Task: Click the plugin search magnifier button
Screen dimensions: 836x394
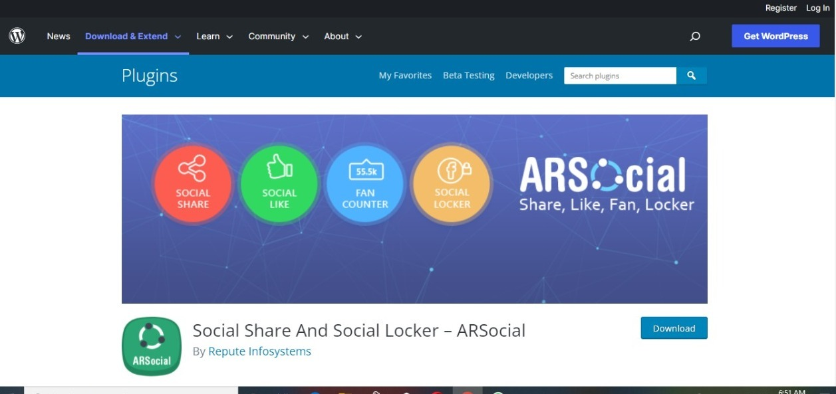Action: point(691,75)
